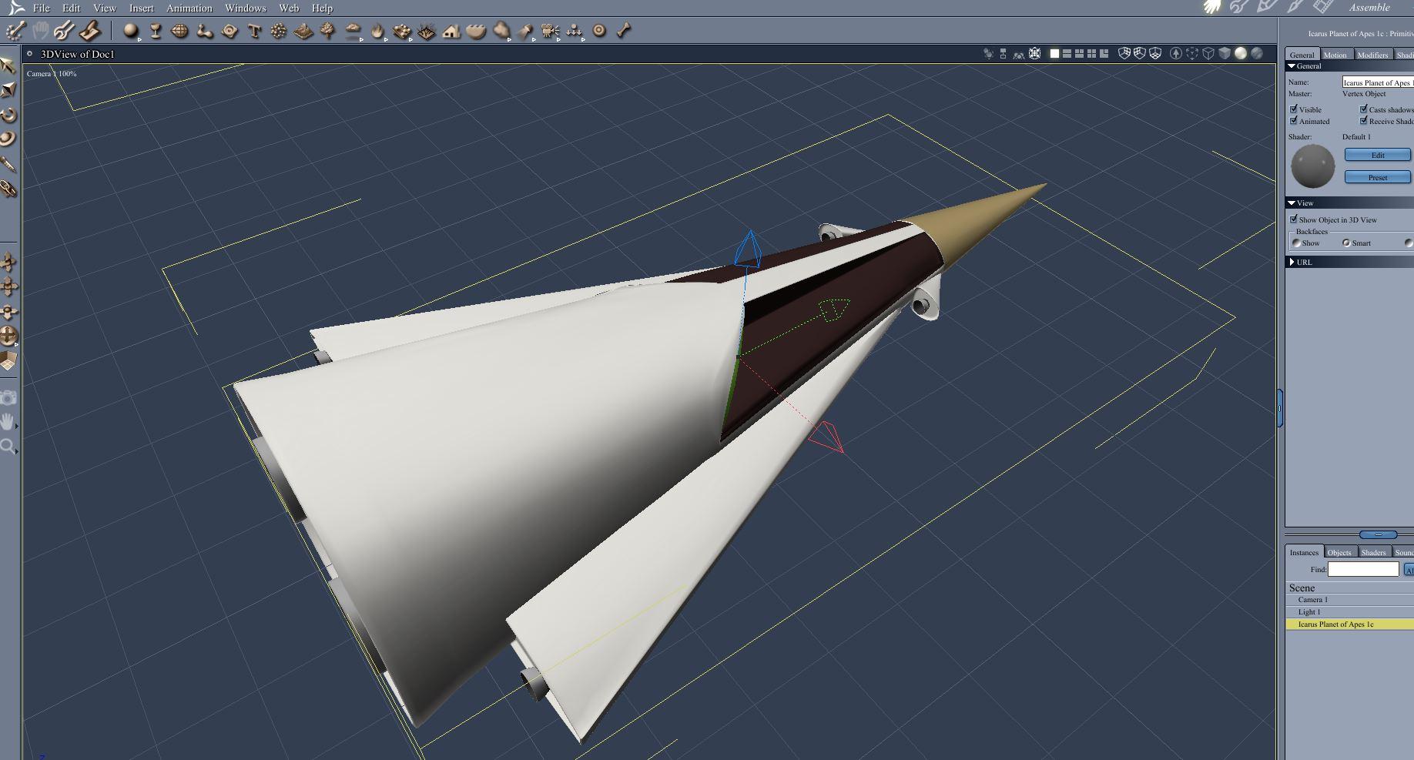The height and width of the screenshot is (760, 1414).
Task: Select the spline object goblet icon
Action: (156, 31)
